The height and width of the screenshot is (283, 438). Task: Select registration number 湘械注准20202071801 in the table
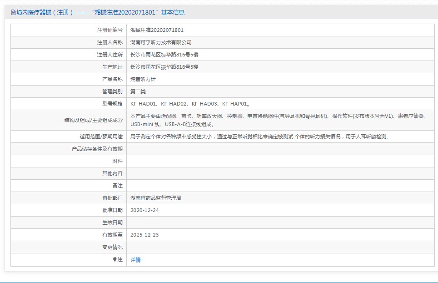click(157, 30)
